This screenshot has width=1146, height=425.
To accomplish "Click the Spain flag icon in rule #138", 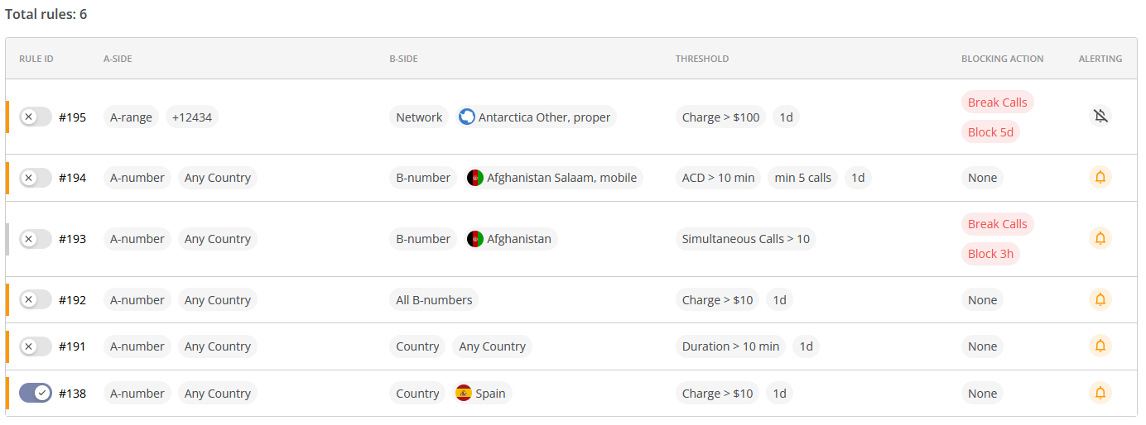I will [464, 394].
